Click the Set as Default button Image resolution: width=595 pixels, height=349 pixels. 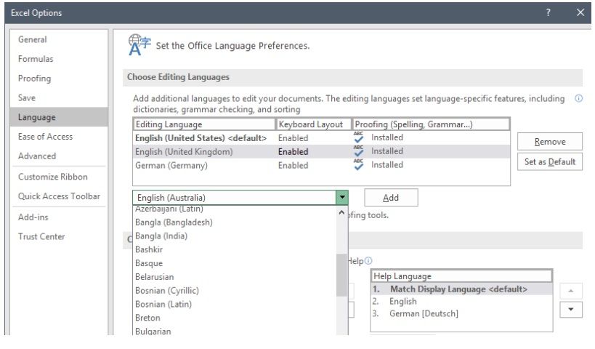pos(549,162)
